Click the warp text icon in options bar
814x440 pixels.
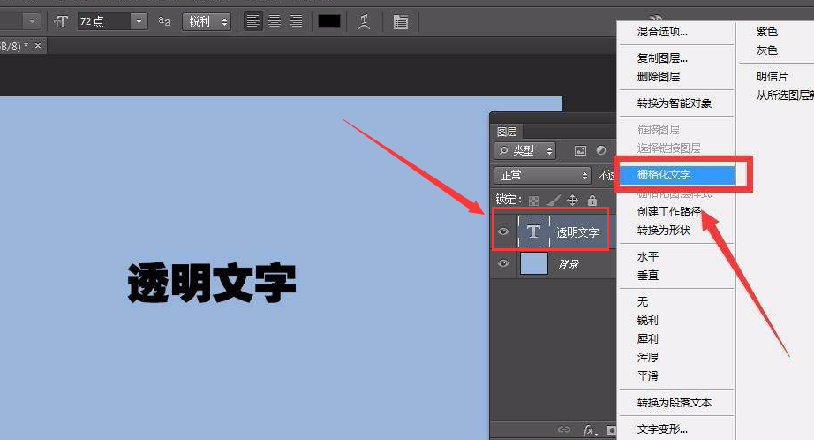pyautogui.click(x=364, y=21)
